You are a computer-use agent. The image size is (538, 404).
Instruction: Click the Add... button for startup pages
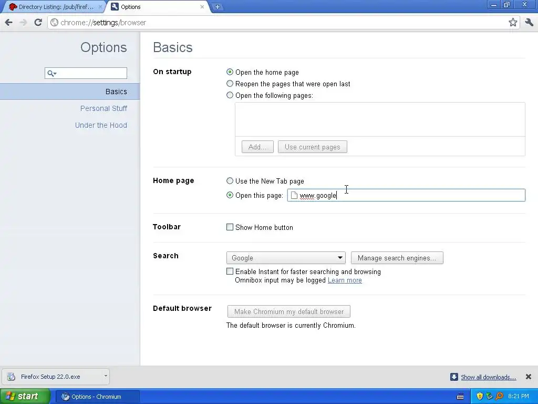pos(257,147)
